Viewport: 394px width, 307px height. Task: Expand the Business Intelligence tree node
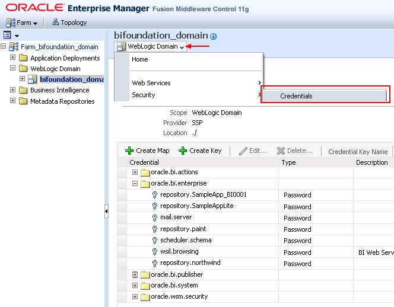point(13,91)
